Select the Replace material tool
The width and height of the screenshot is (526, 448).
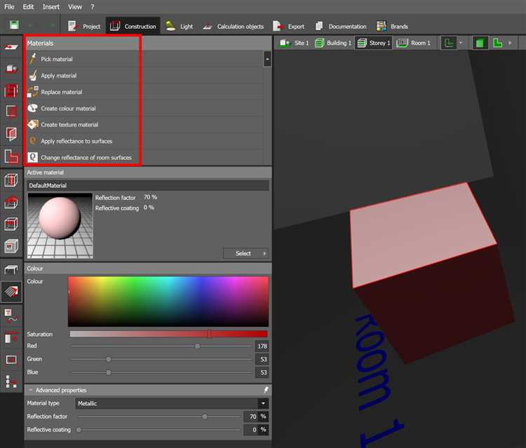[x=33, y=92]
